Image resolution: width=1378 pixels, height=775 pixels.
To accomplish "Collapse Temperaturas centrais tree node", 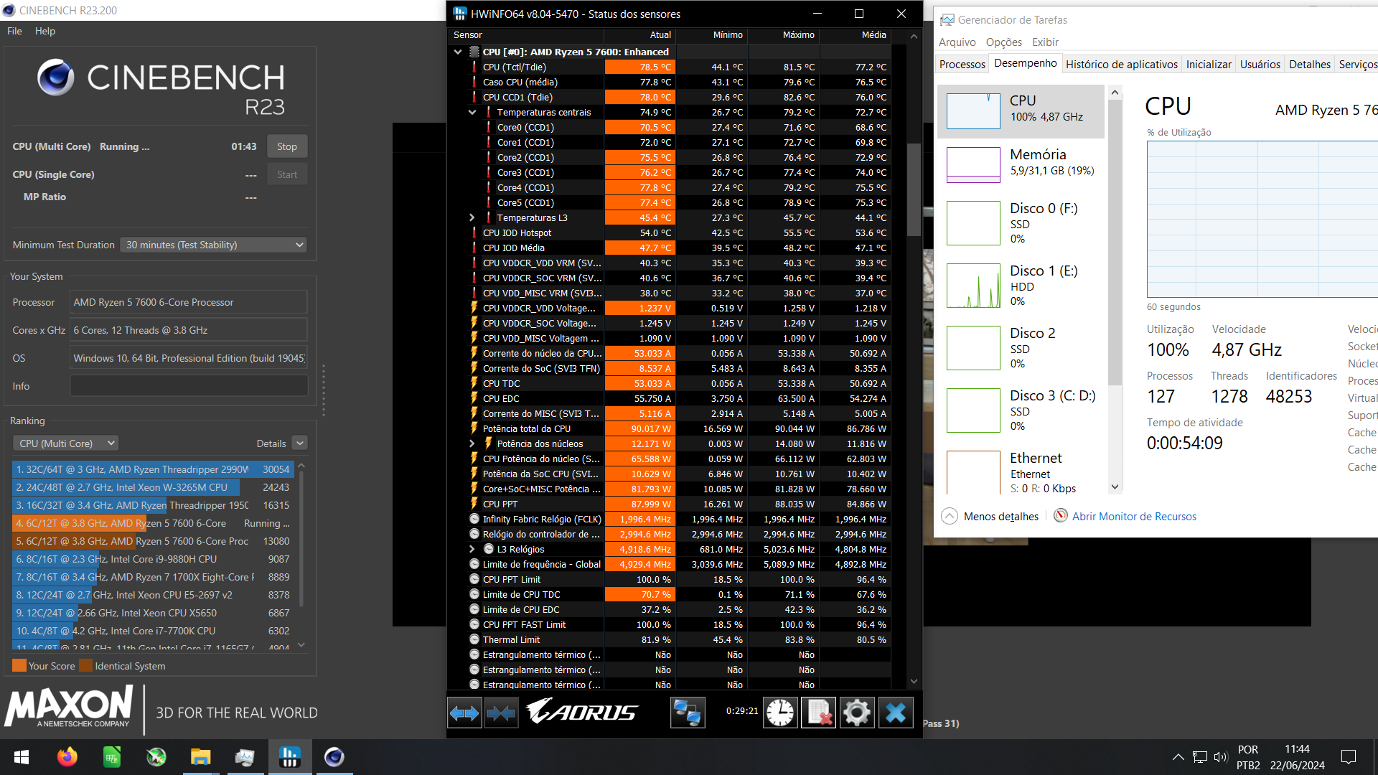I will pyautogui.click(x=472, y=112).
